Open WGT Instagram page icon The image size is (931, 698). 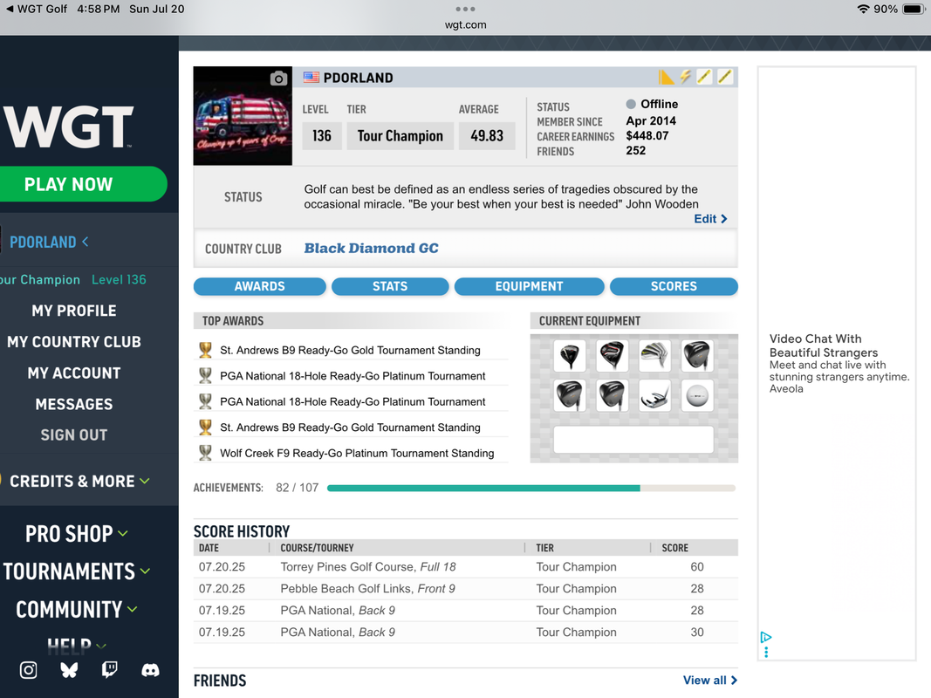(x=29, y=670)
